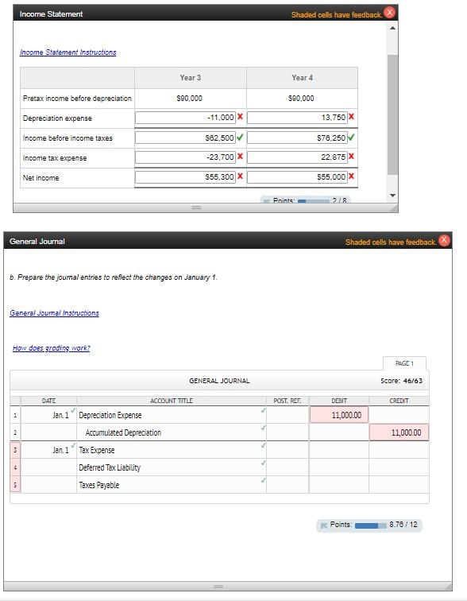Viewport: 467px width, 601px height.
Task: Click Jan. 1 date cell in row 1
Action: pos(48,415)
